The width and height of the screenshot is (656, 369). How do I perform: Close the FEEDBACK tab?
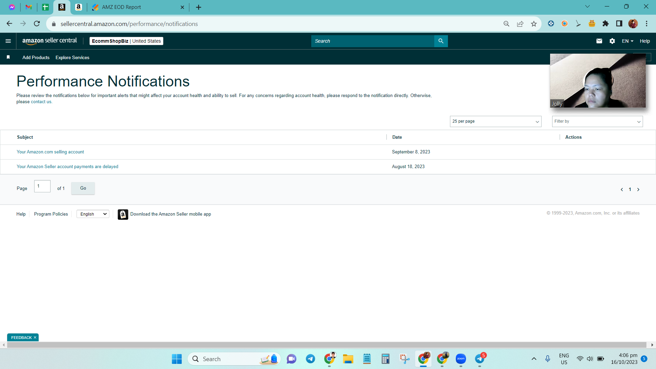(35, 338)
